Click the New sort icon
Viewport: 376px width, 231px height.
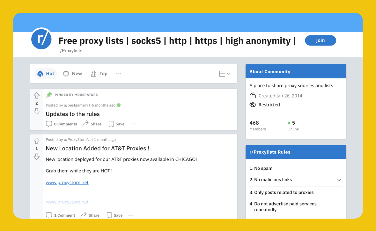[x=66, y=73]
